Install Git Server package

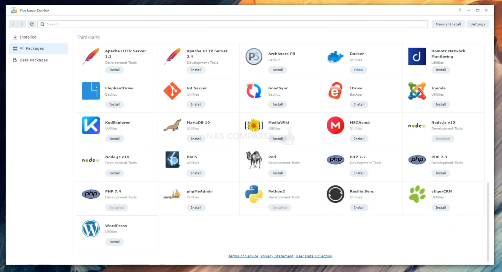click(x=196, y=104)
